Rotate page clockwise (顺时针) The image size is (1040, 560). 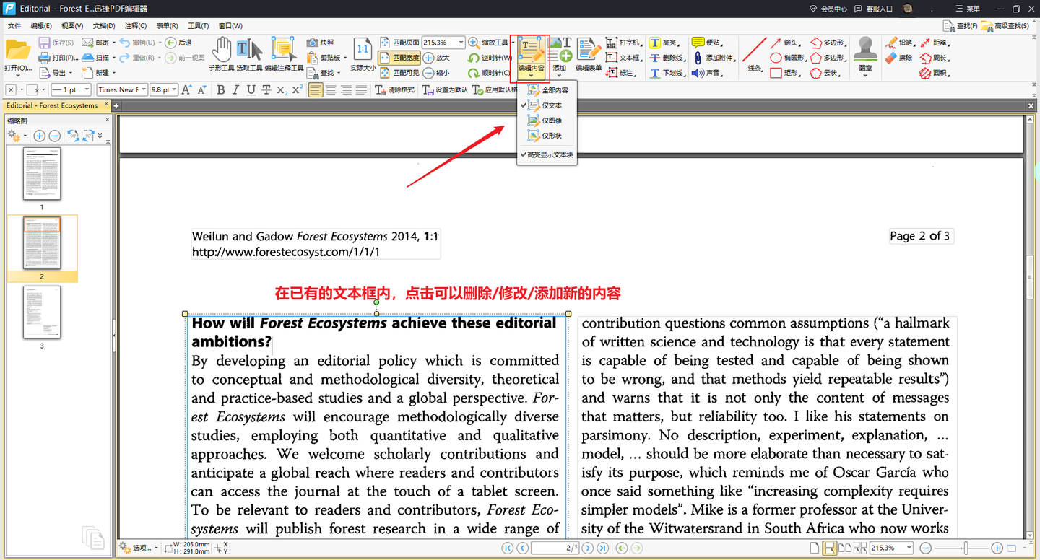coord(490,73)
